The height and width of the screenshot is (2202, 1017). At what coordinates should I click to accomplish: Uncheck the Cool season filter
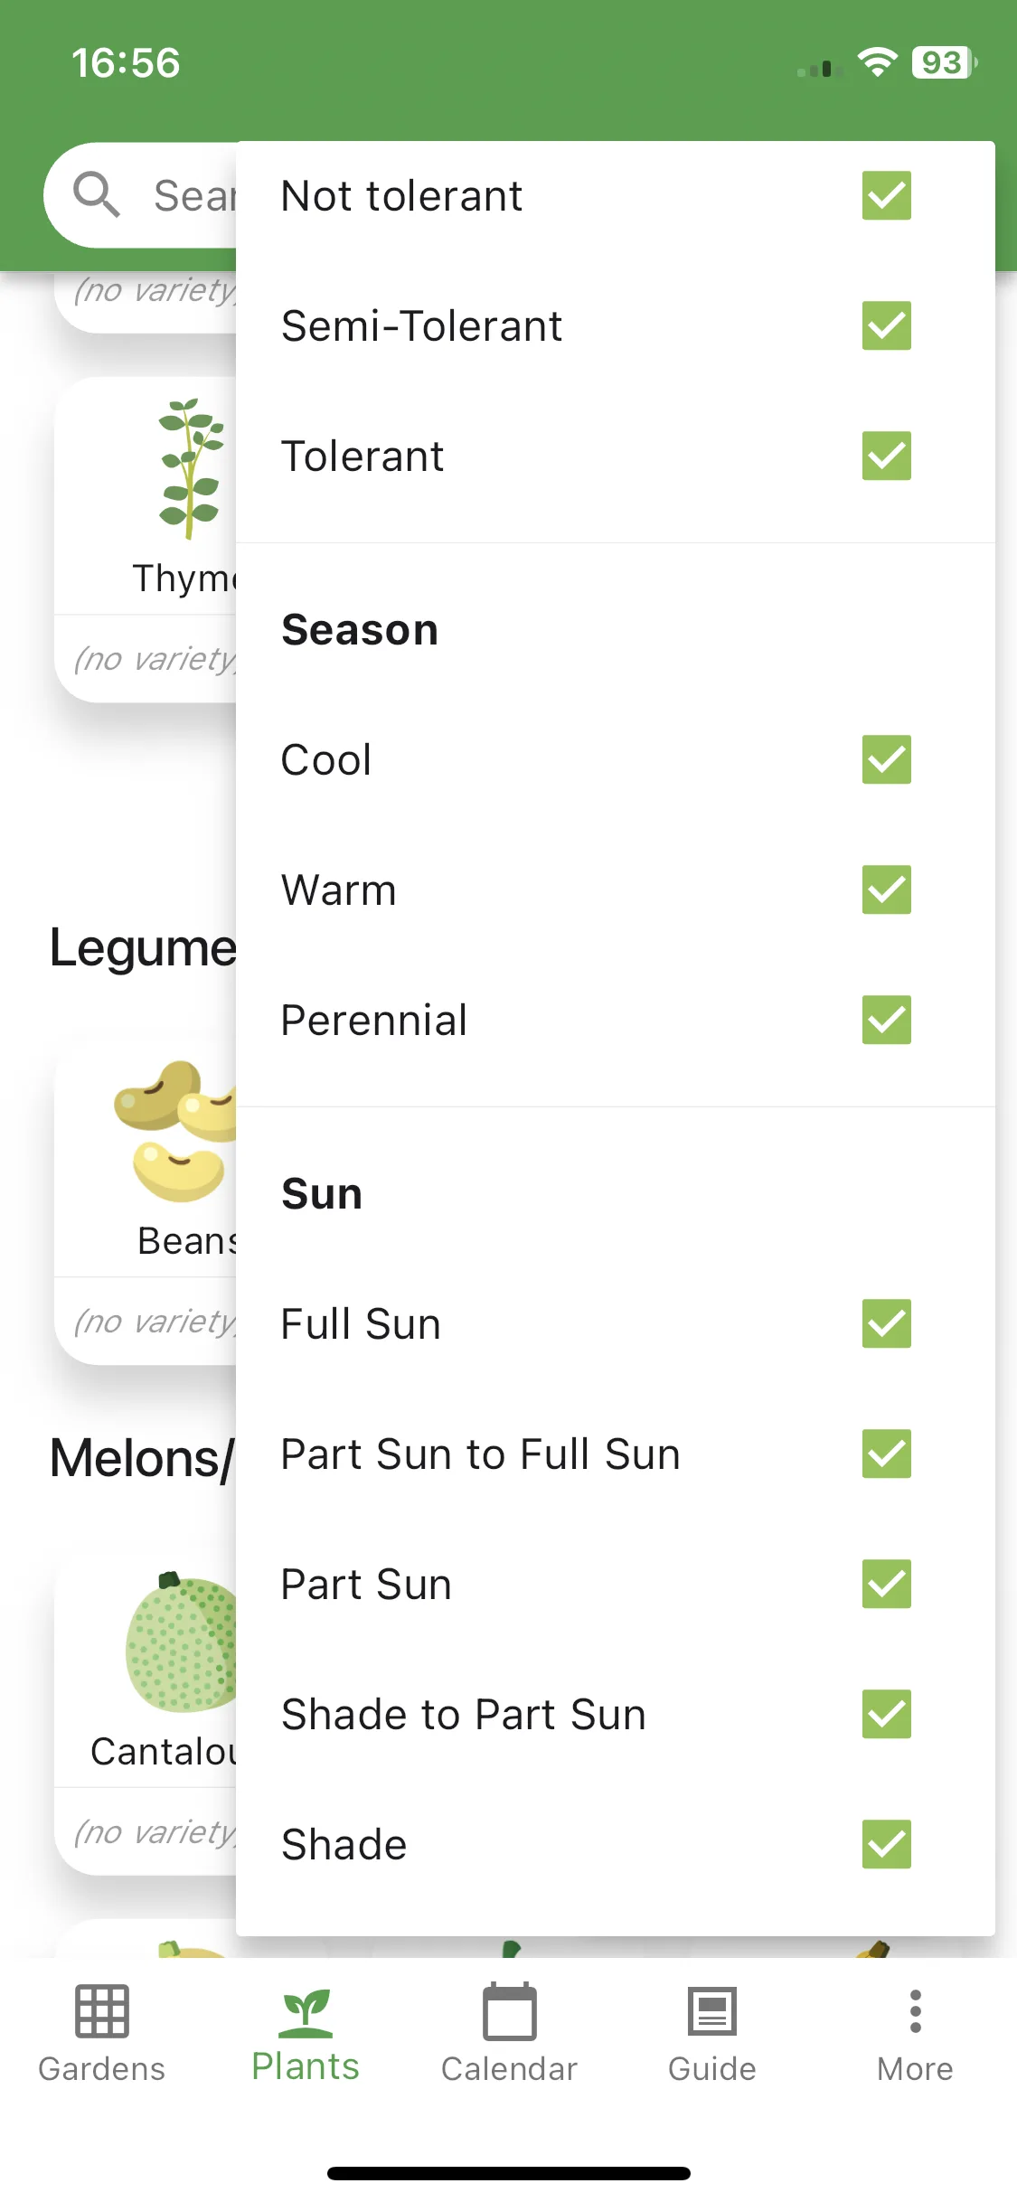click(886, 759)
